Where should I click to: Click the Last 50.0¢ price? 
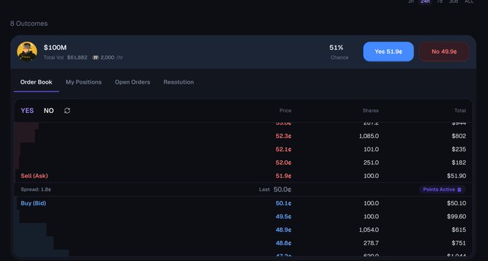pos(275,189)
